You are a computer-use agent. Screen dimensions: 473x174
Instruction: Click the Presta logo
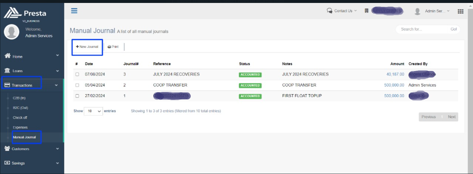[x=25, y=13]
